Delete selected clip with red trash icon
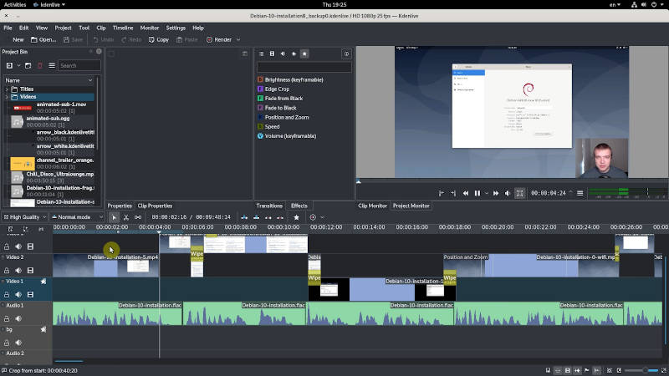Viewport: 669px width, 376px height. coord(40,66)
